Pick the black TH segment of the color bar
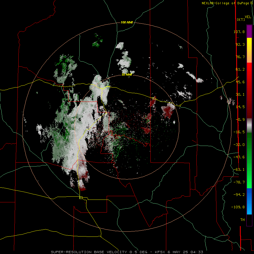 249,220
